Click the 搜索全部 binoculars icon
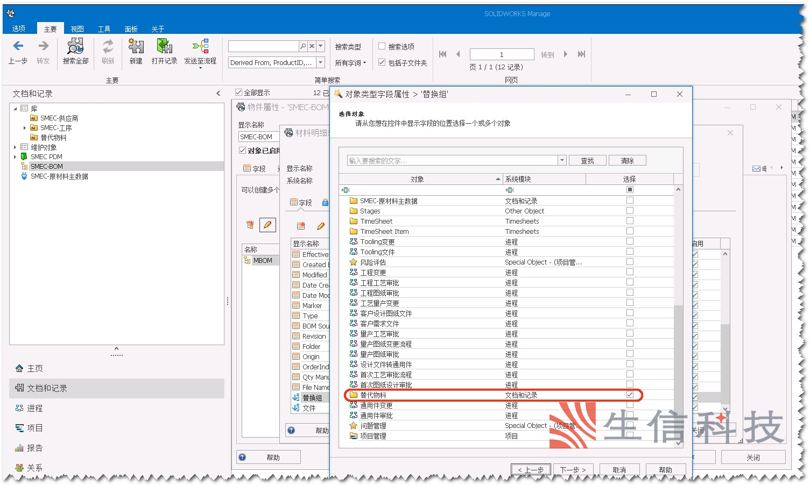This screenshot has width=810, height=486. (x=75, y=46)
